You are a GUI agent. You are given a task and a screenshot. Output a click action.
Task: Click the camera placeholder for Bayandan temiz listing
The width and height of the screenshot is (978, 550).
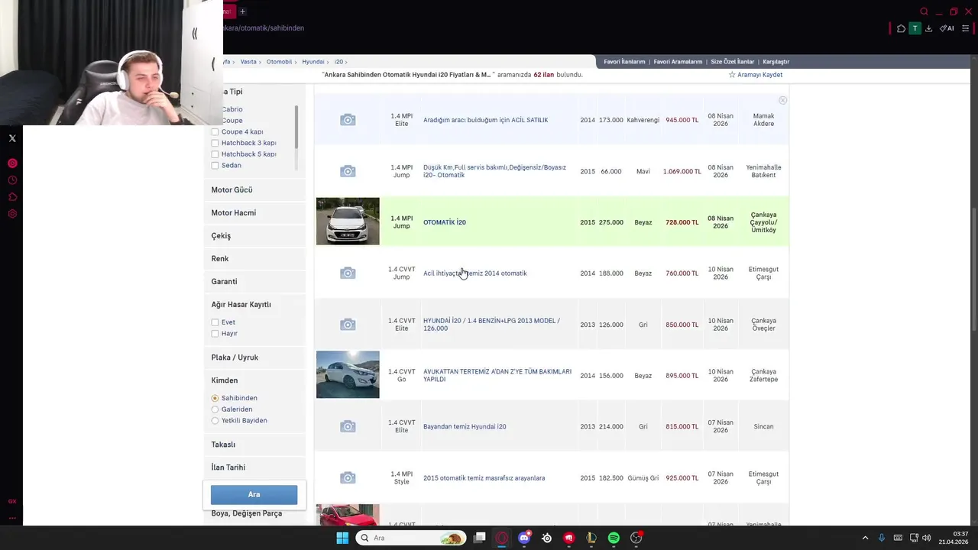point(348,426)
